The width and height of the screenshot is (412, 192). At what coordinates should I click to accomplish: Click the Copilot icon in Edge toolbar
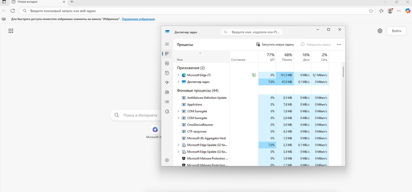pyautogui.click(x=408, y=11)
